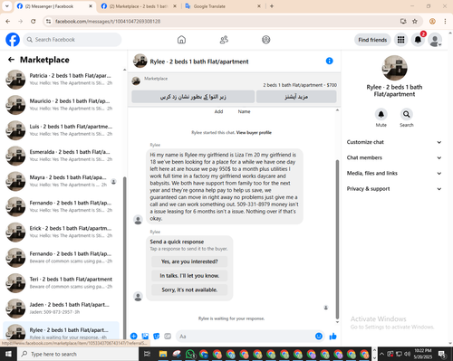The width and height of the screenshot is (453, 361).
Task: Open Luis's 2 beds 1 bath chat
Action: (62, 130)
